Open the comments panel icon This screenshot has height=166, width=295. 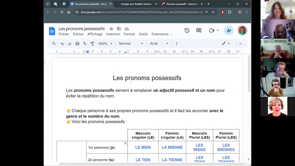[x=199, y=30]
